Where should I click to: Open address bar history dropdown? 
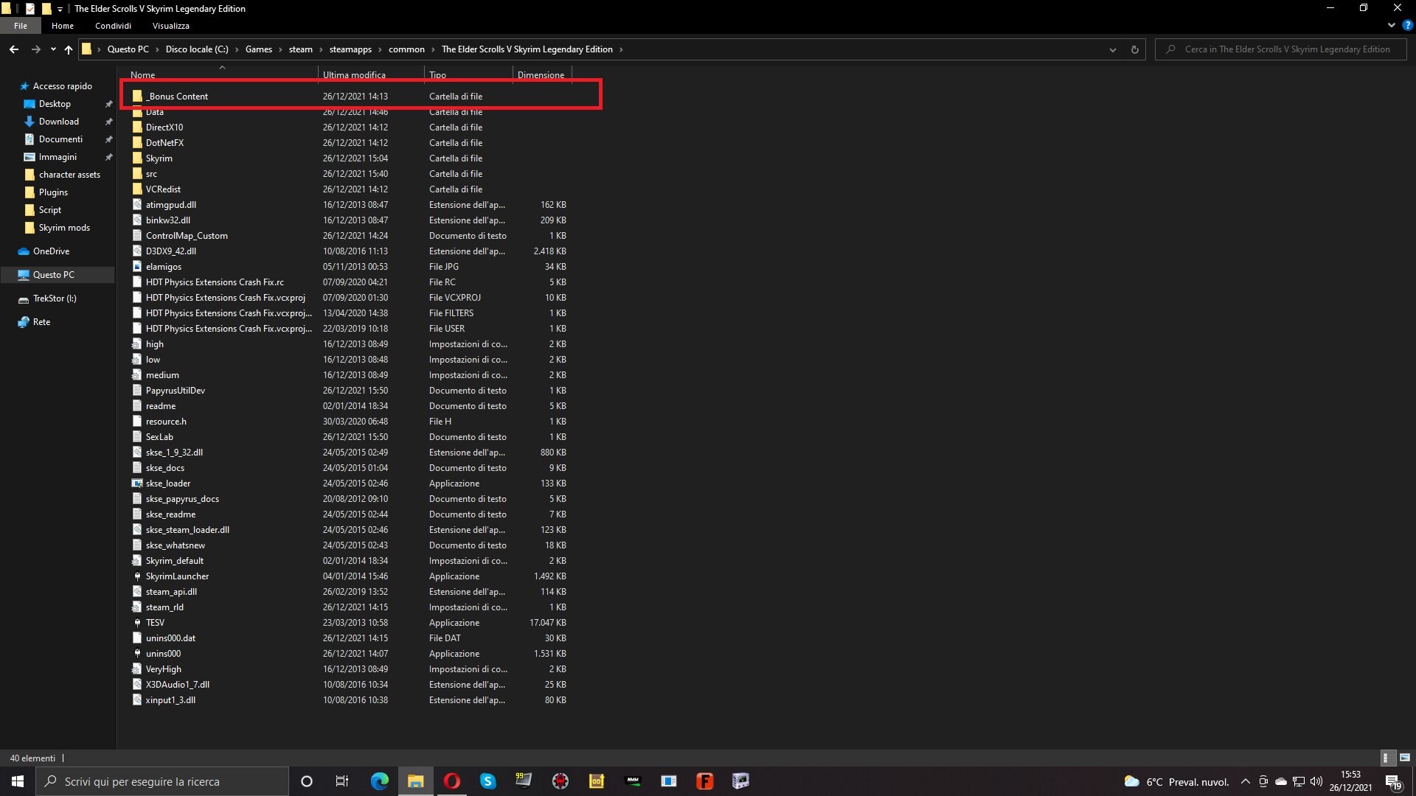click(x=1112, y=49)
